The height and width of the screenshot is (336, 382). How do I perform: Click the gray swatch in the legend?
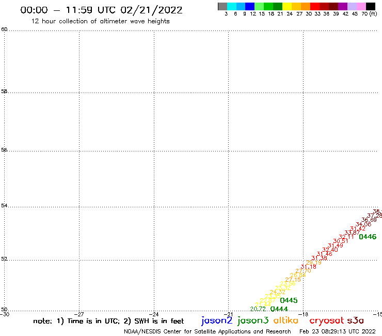pyautogui.click(x=222, y=6)
